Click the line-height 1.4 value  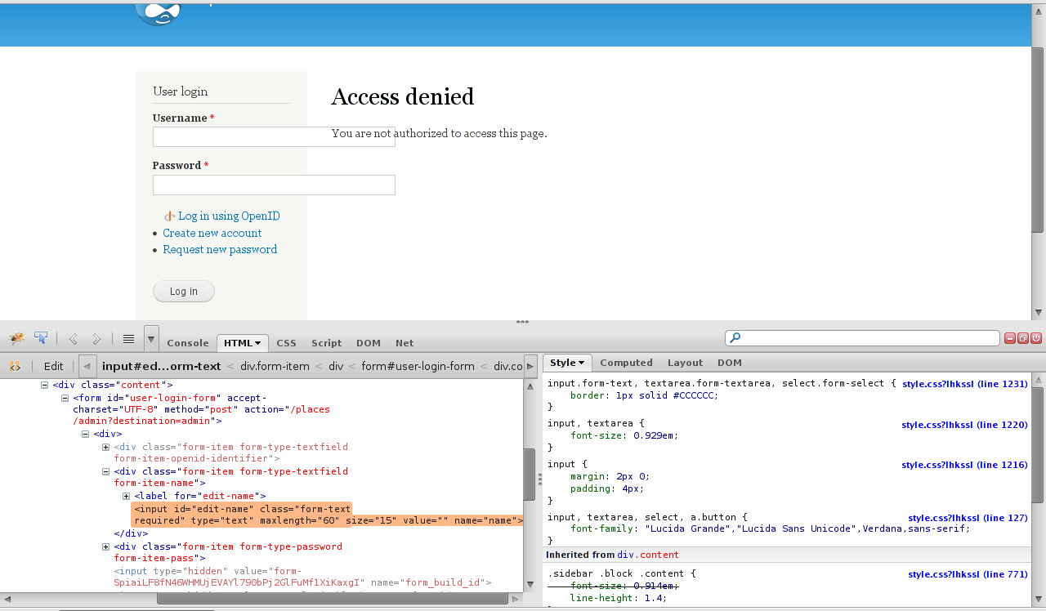pyautogui.click(x=654, y=598)
